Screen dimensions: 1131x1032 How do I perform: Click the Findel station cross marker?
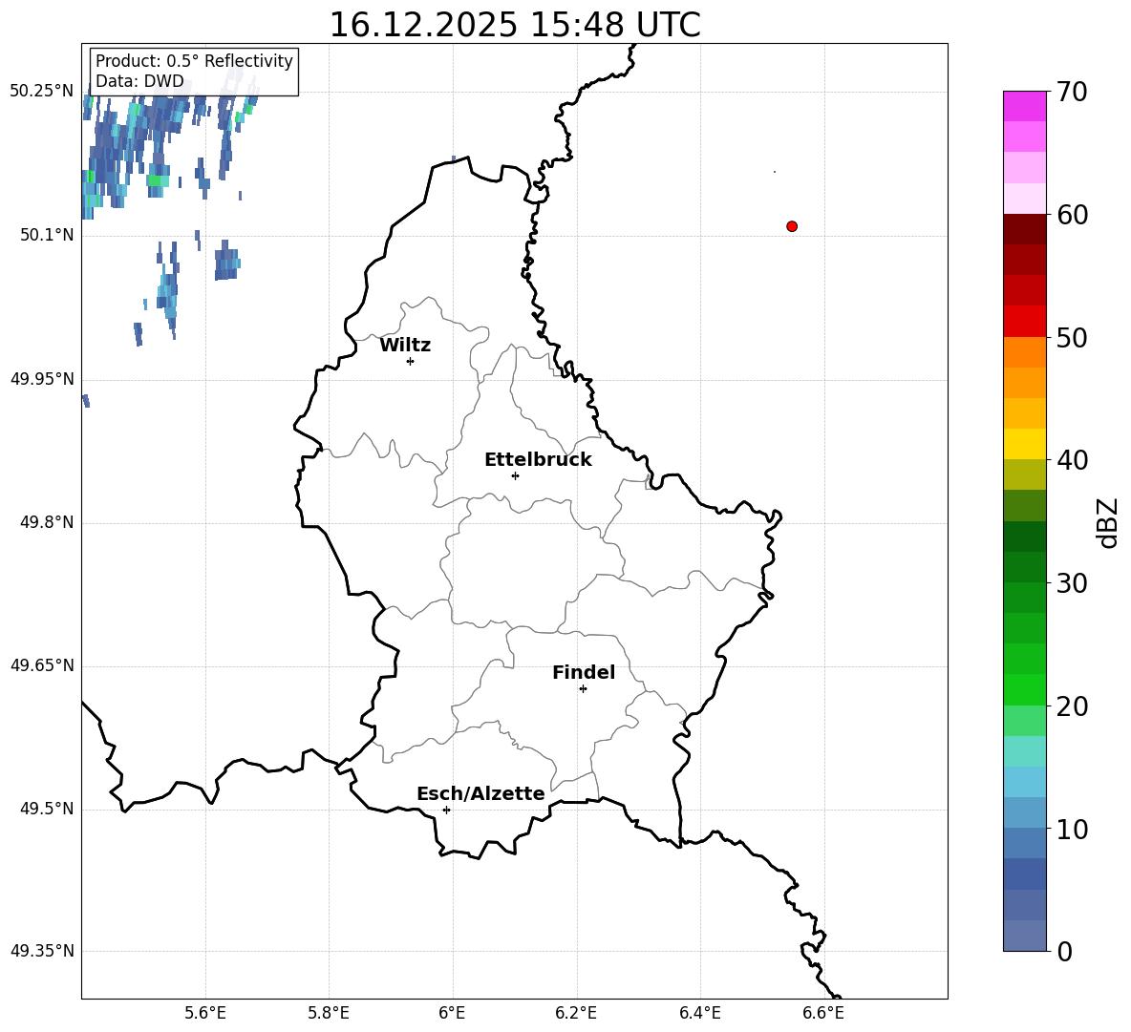[583, 689]
